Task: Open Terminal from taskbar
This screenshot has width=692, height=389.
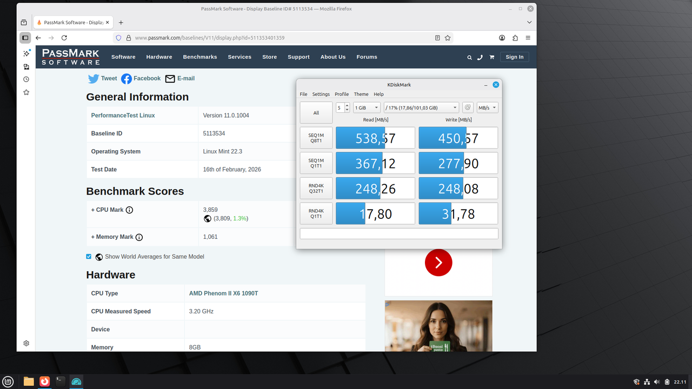Action: [x=61, y=381]
